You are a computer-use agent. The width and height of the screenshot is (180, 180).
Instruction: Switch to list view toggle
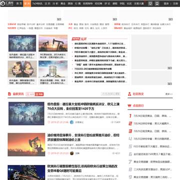[39, 94]
